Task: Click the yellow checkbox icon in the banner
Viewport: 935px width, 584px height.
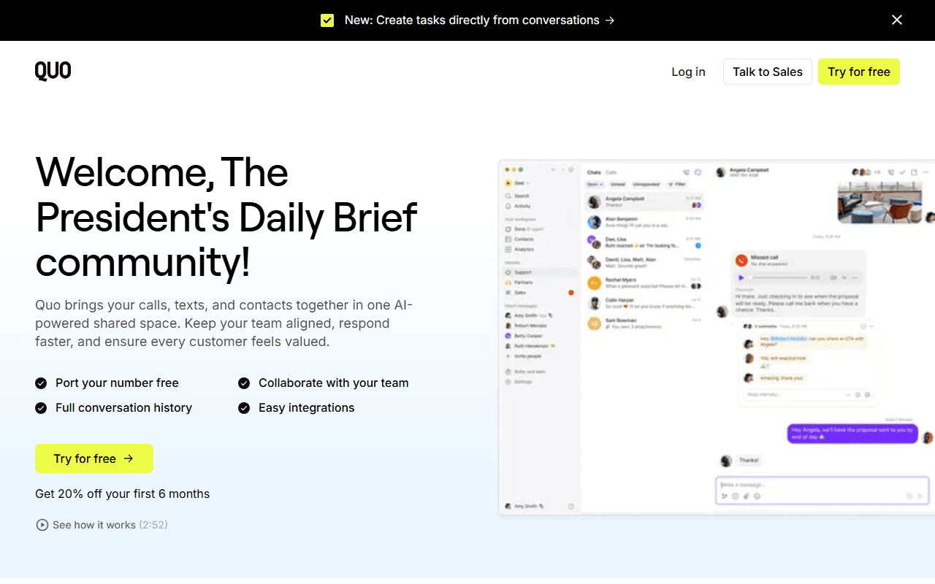Action: (x=327, y=20)
